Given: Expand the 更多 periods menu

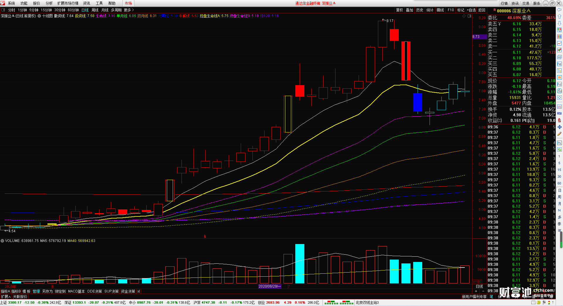Looking at the screenshot, I should pos(129,10).
